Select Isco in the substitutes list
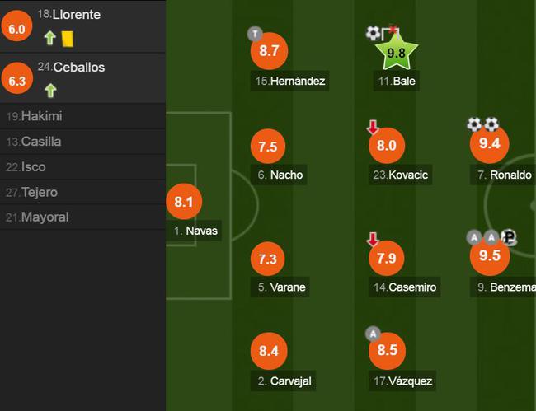536x411 pixels. click(x=82, y=167)
